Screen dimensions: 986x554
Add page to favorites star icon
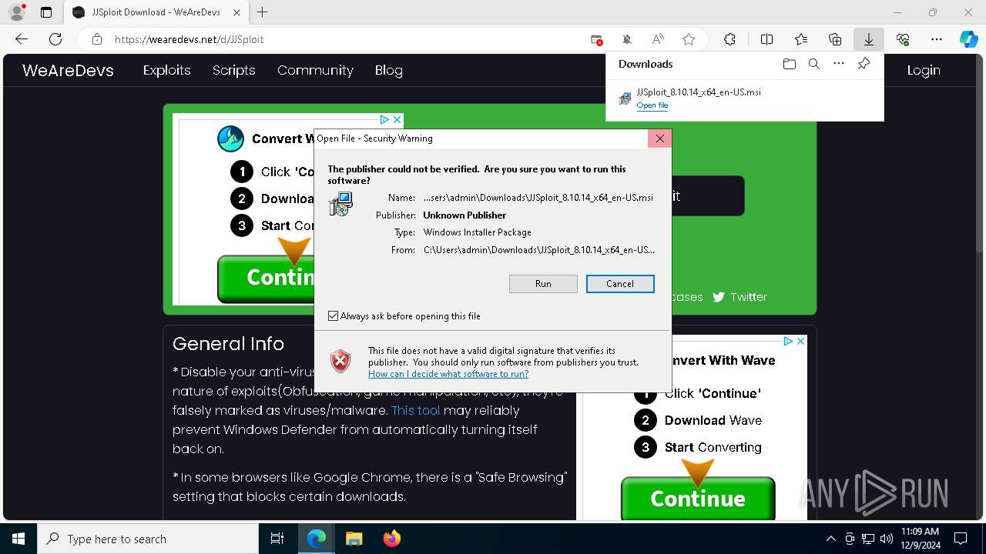coord(689,39)
